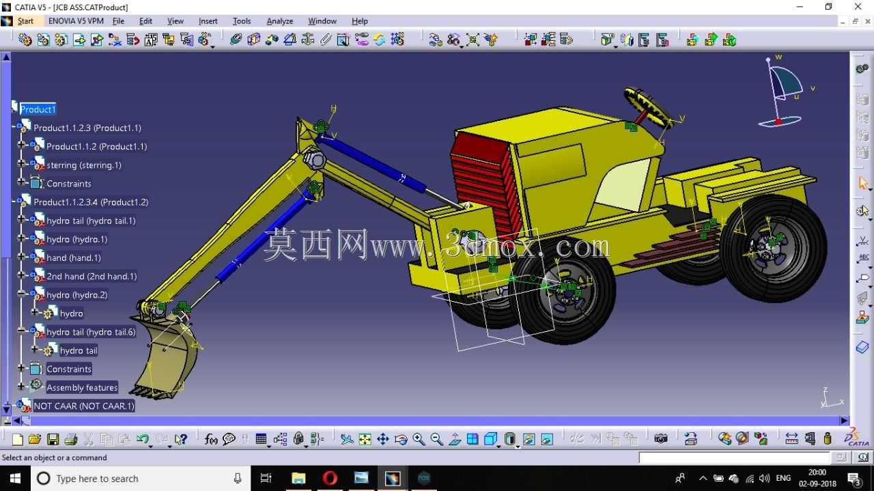Expand the sterring (sterring.1) node

(22, 164)
